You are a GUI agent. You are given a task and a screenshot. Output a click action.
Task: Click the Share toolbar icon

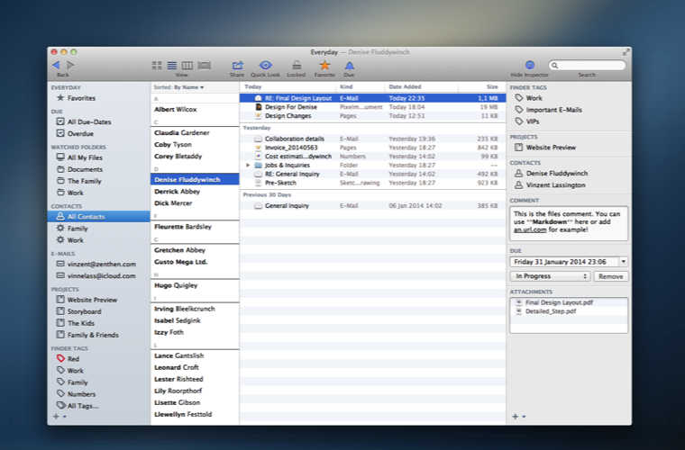pyautogui.click(x=237, y=65)
